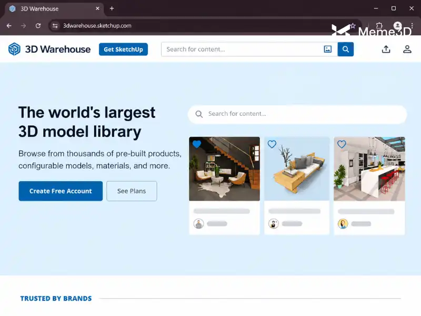
Task: Click the See Plans button
Action: [132, 191]
